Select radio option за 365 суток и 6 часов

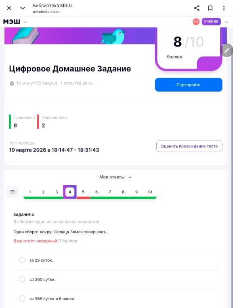tap(22, 298)
